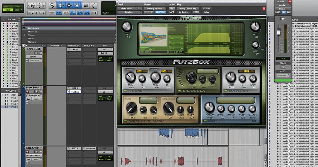This screenshot has height=167, width=318.
Task: Select the Grabber hand tool
Action: [77, 5]
